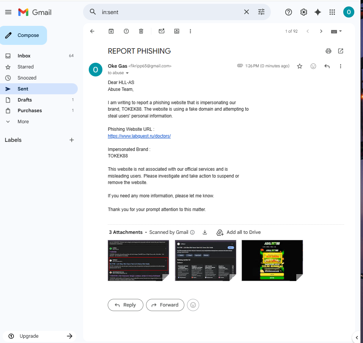Print all with the printer icon
The image size is (363, 343).
tap(328, 51)
